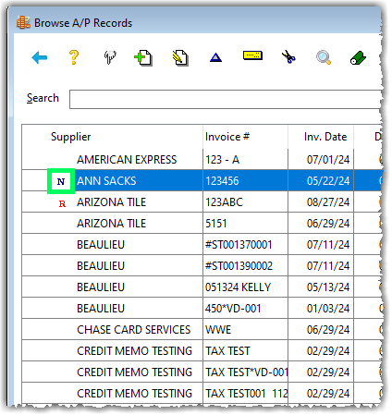Screen dimensions: 392x415
Task: Select BEAULIEU row with invoice 051324 KELLY
Action: [x=202, y=287]
